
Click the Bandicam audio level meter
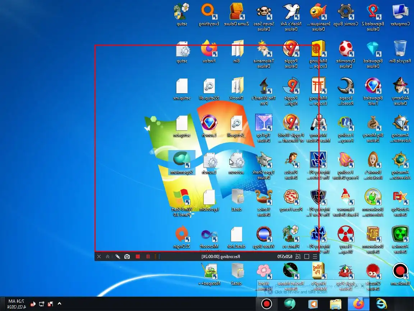point(157,257)
